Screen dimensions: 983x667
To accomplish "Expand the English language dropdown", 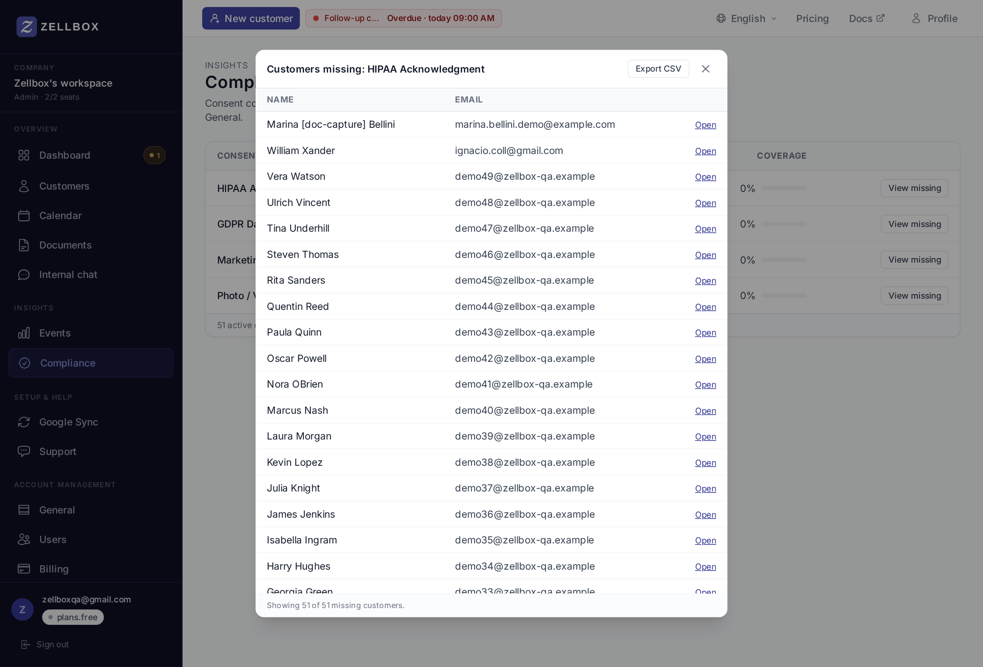I will coord(747,18).
